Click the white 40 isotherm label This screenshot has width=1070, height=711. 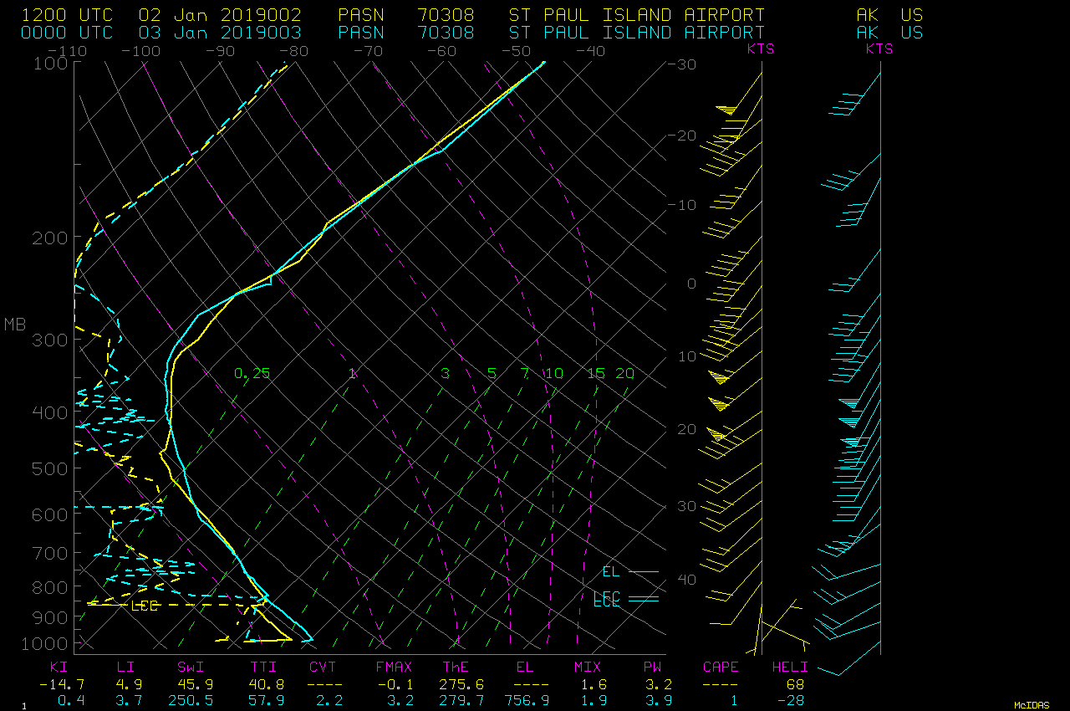click(x=685, y=579)
